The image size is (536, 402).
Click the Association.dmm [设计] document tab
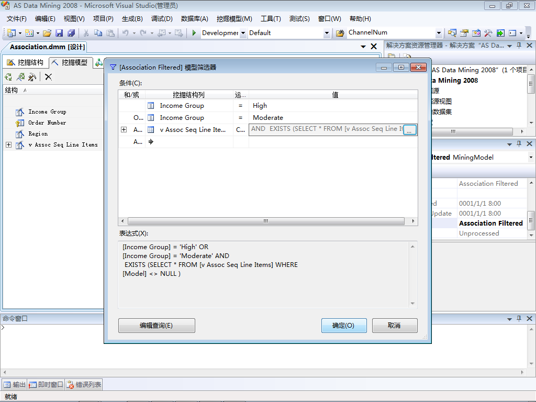tap(47, 47)
